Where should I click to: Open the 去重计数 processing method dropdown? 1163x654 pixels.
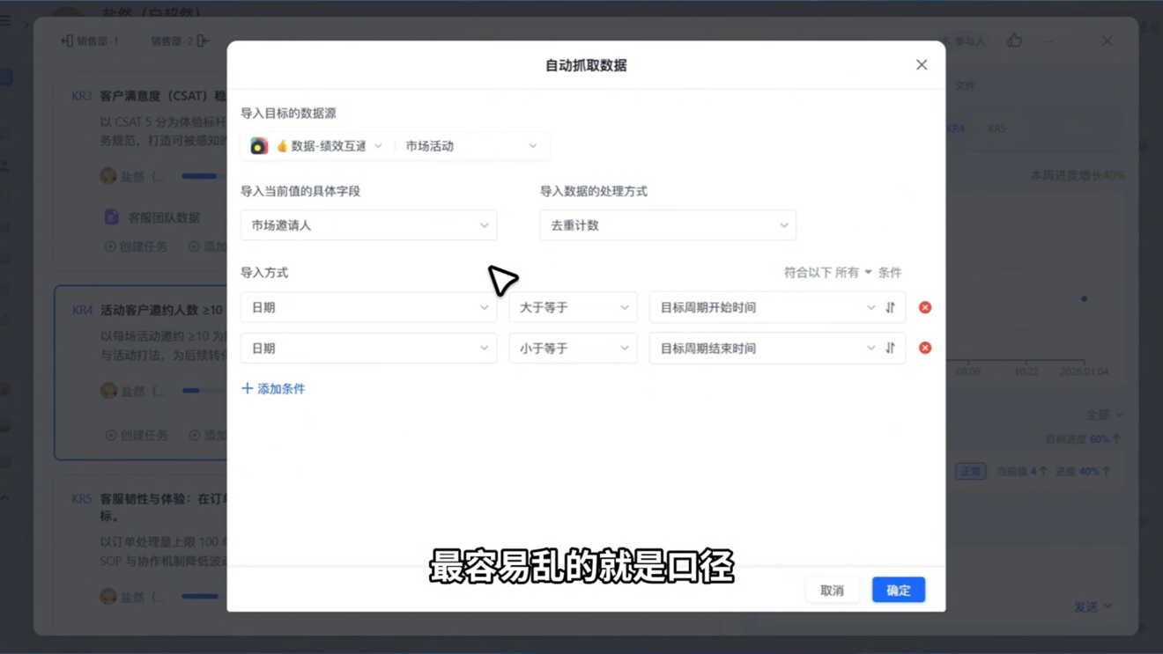[668, 225]
